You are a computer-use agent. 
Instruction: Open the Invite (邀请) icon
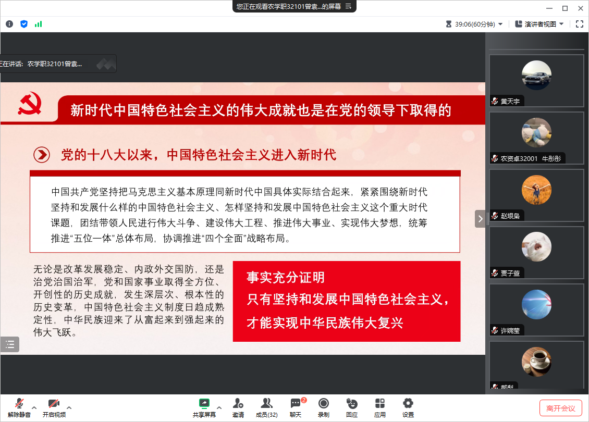coord(238,407)
